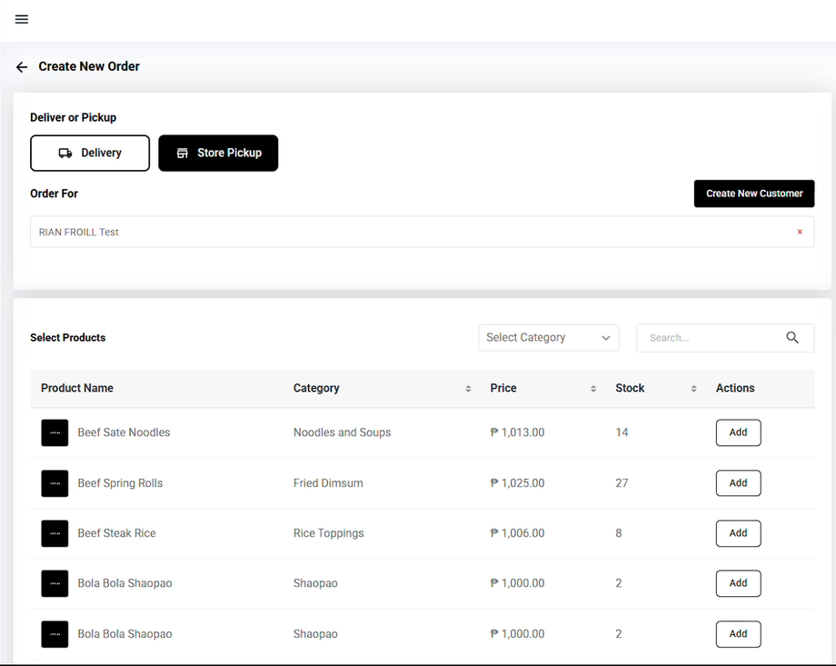Open the Order For customer dropdown
The image size is (836, 666).
coord(409,232)
